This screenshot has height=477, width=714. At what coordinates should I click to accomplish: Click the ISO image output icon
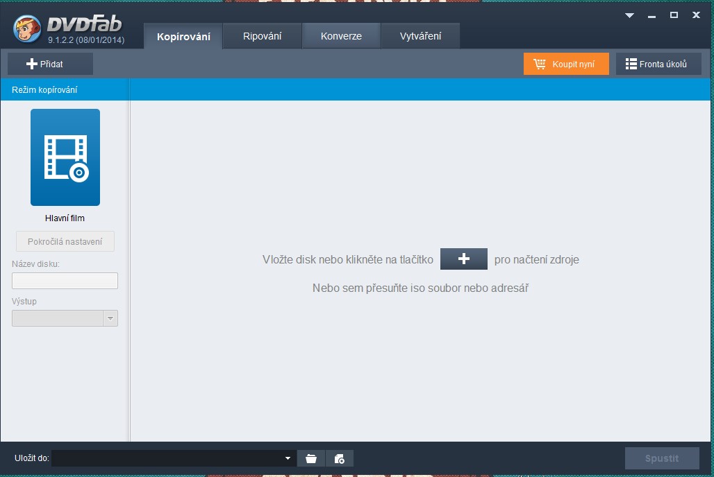[x=339, y=458]
